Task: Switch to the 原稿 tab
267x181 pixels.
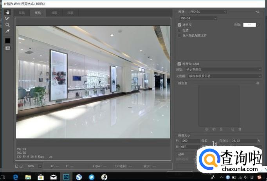Action: pos(21,13)
